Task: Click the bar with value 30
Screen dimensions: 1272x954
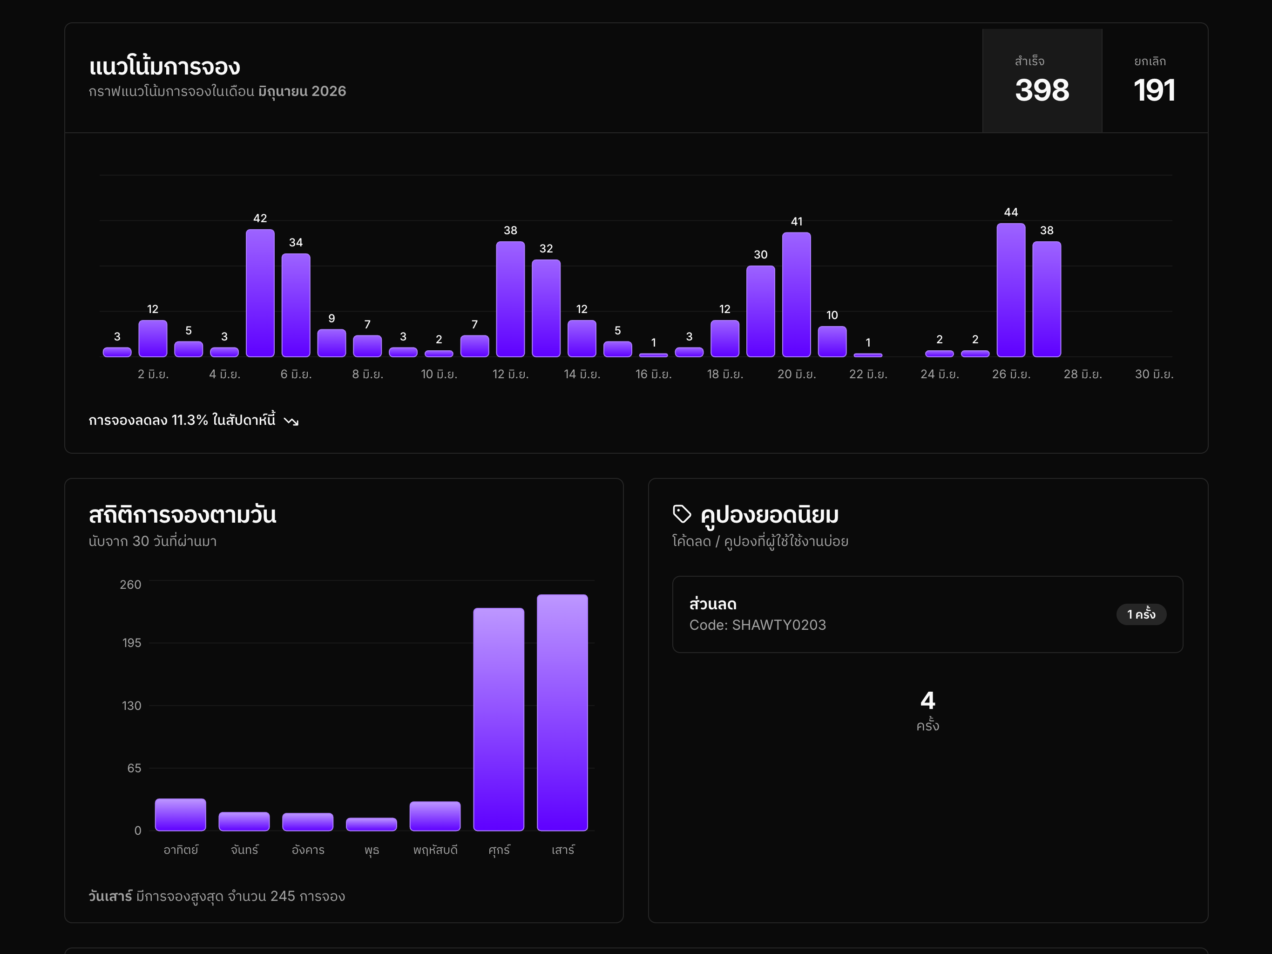Action: click(760, 311)
